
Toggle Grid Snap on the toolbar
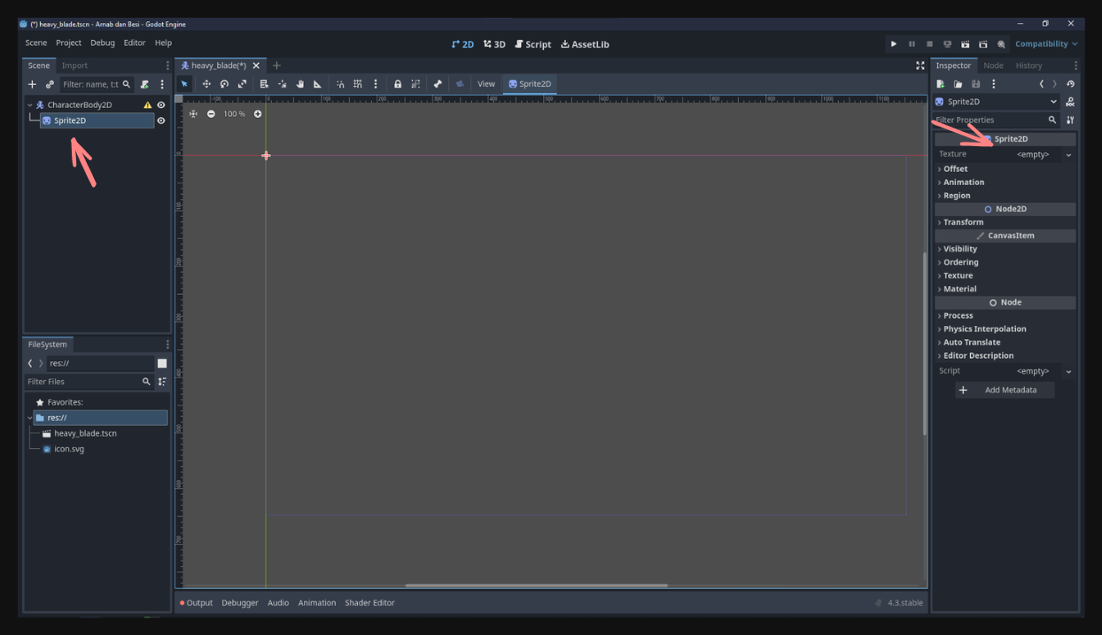point(358,84)
